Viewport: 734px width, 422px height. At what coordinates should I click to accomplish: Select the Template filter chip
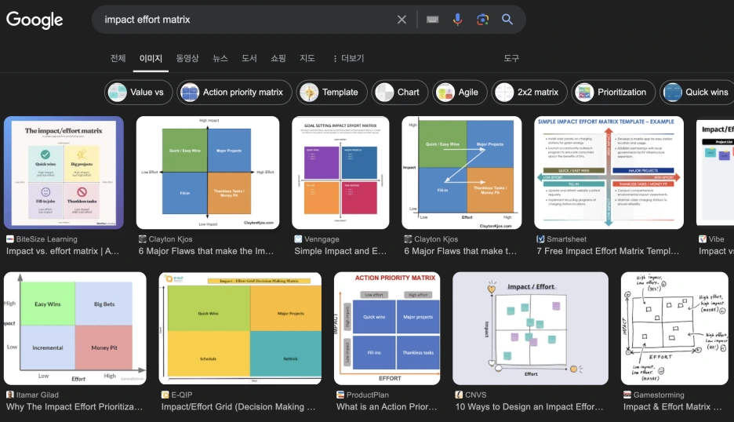332,93
